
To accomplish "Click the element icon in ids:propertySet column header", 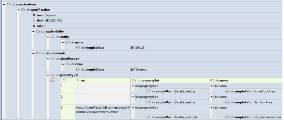I will [134, 81].
